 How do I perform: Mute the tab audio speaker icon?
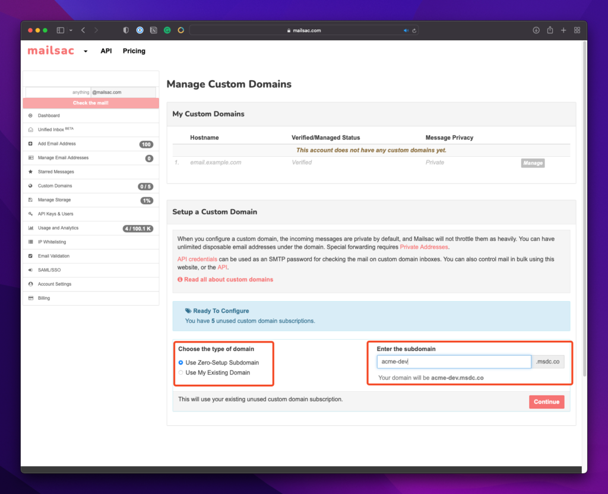(x=406, y=31)
